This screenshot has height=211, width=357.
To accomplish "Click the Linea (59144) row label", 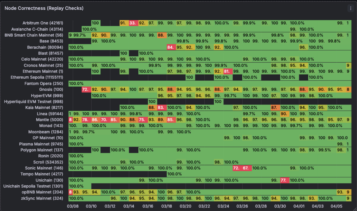I will click(x=50, y=114).
